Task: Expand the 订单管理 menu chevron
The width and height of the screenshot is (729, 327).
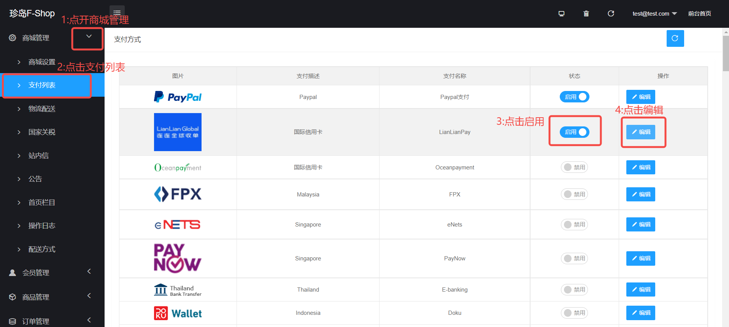Action: click(89, 320)
